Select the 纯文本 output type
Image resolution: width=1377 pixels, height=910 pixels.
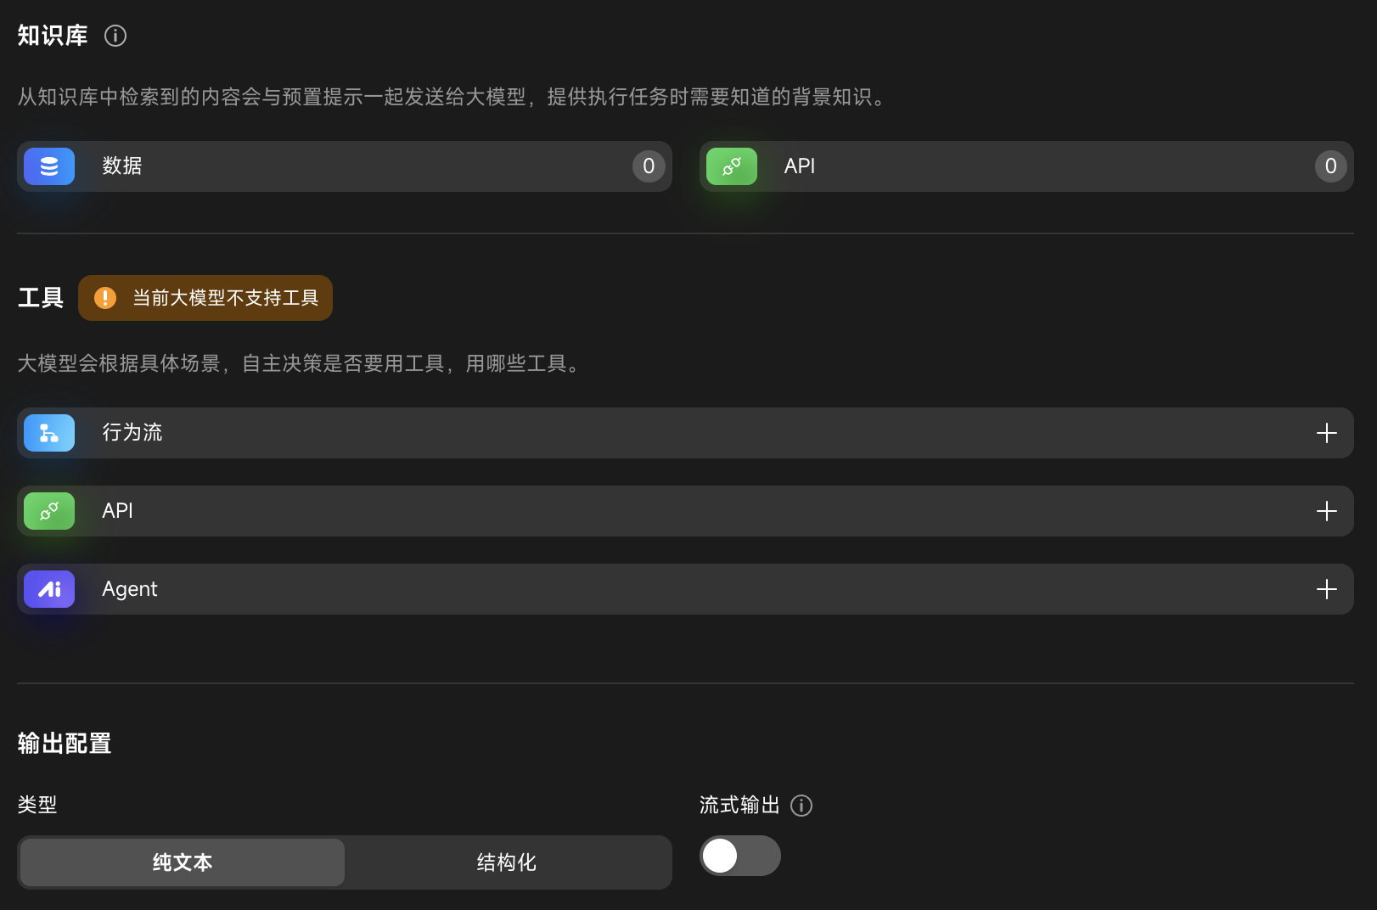[x=183, y=862]
